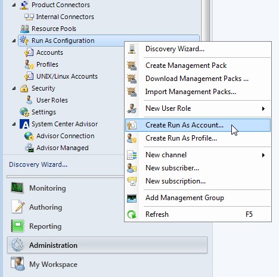Choose Discovery Wizard... from the context menu

click(198, 49)
